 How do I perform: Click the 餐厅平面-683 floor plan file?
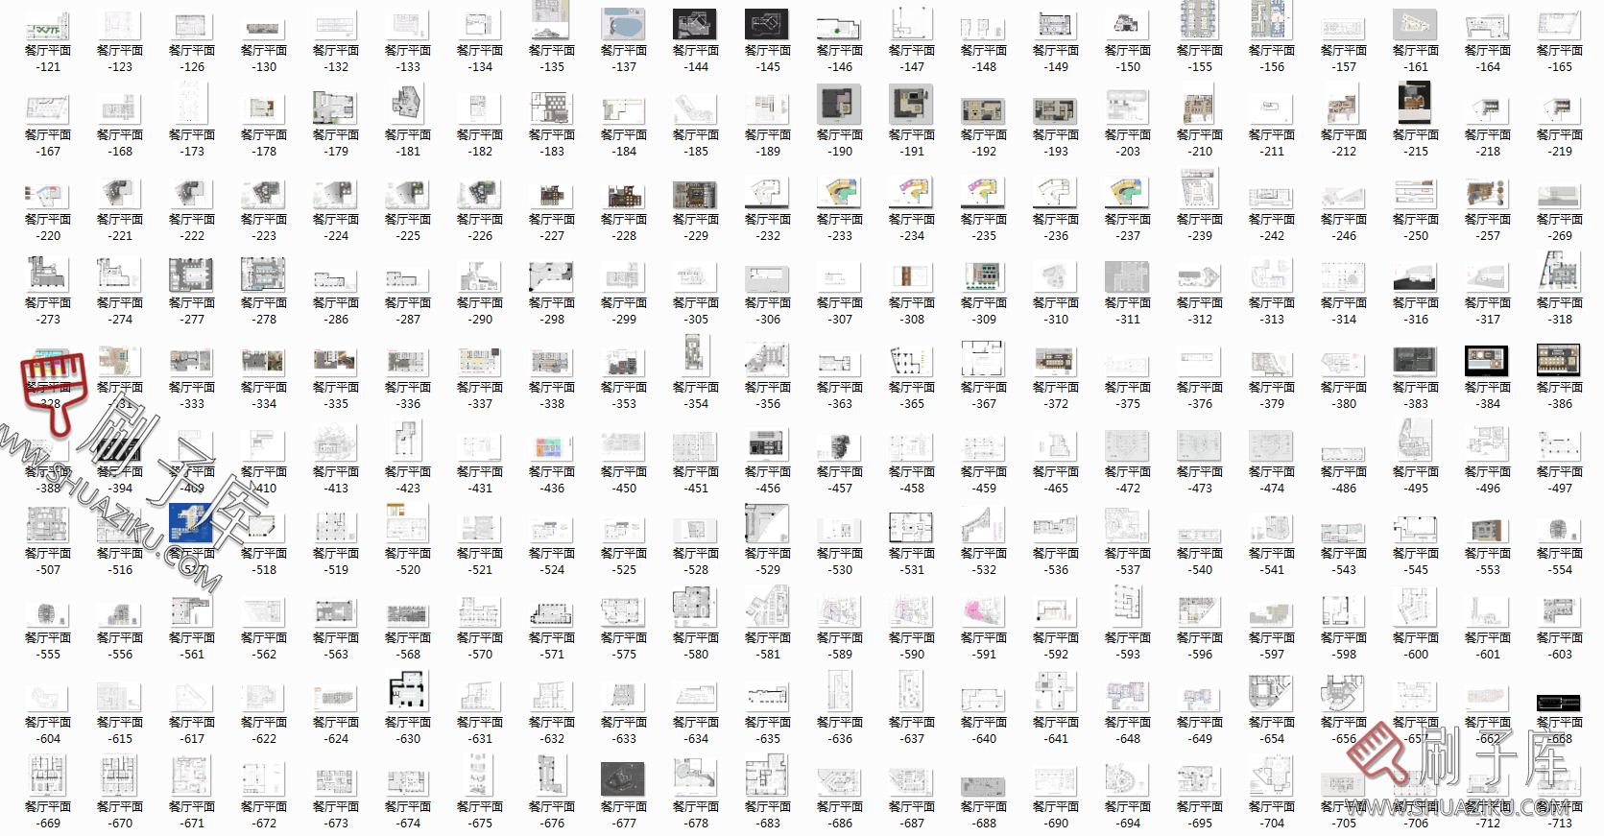[x=768, y=776]
